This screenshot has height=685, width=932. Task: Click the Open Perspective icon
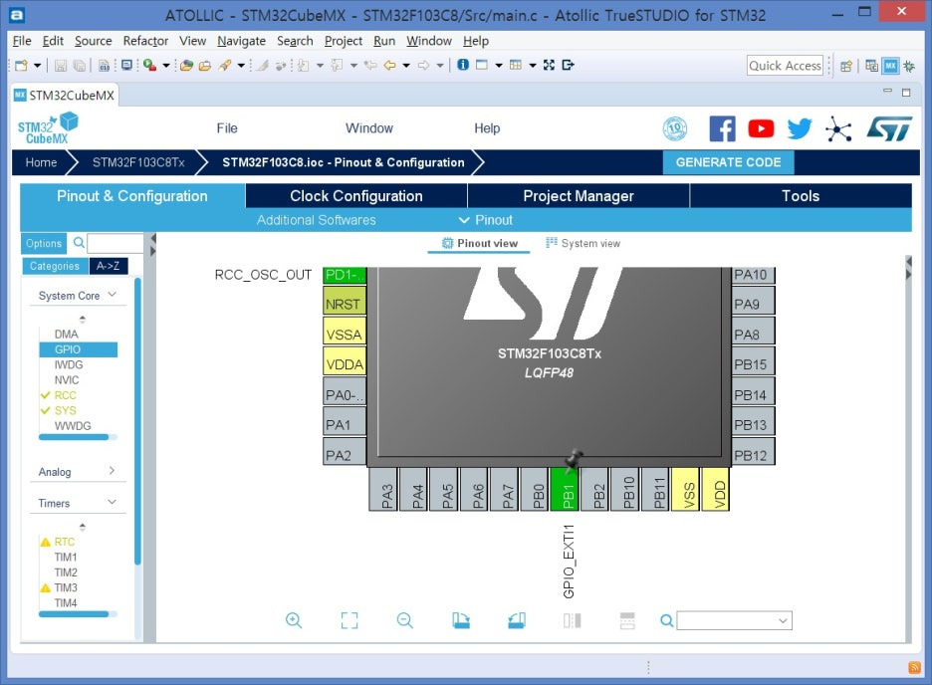tap(845, 66)
